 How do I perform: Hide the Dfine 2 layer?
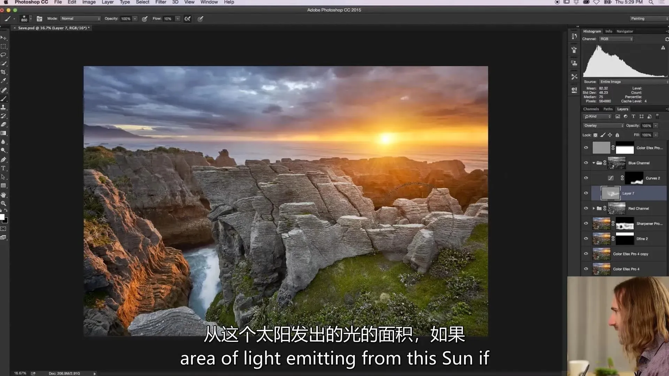(586, 239)
